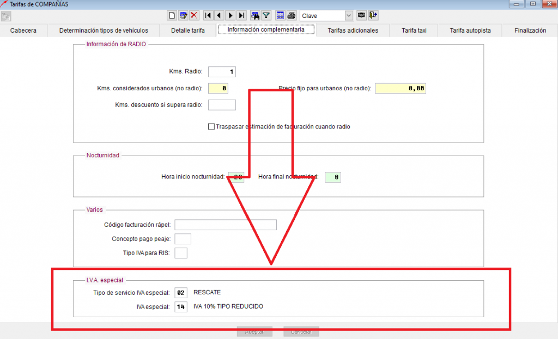Click the edit record icon in toolbar

pos(183,16)
